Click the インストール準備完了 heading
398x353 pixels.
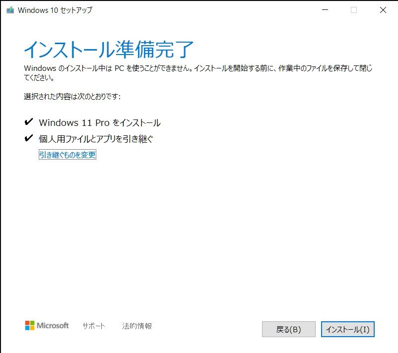[x=109, y=49]
